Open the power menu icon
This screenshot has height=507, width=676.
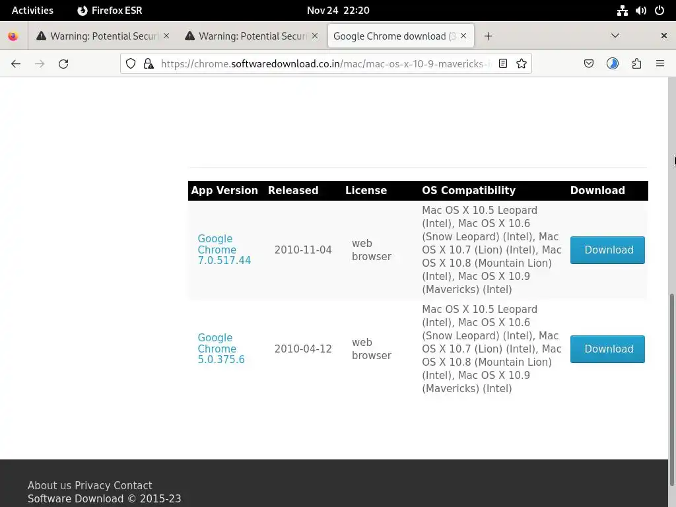tap(659, 11)
